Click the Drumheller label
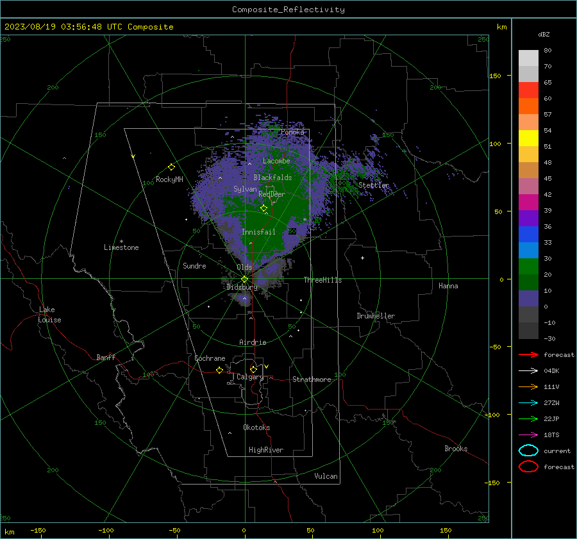 [376, 316]
